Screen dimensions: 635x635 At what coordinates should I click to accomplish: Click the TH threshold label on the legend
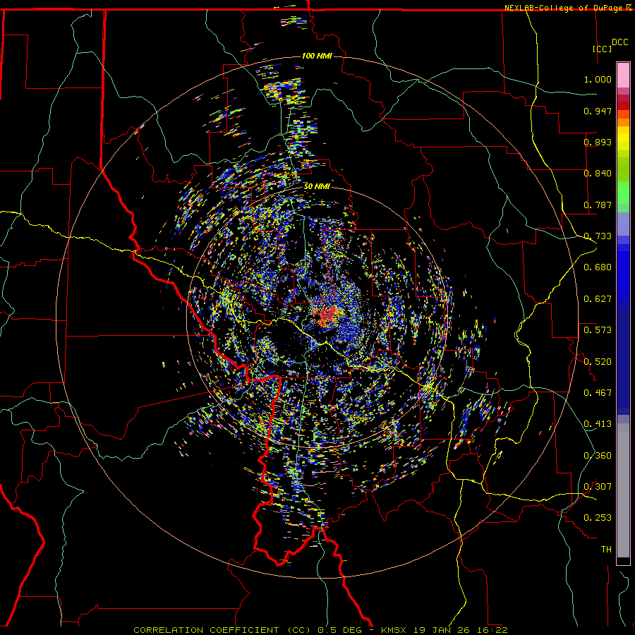coord(606,550)
